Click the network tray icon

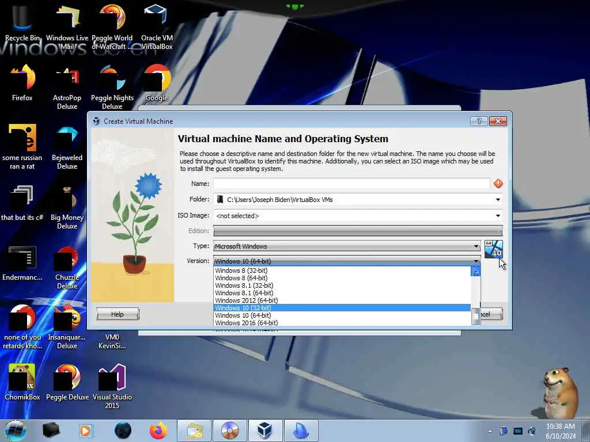[x=518, y=431]
